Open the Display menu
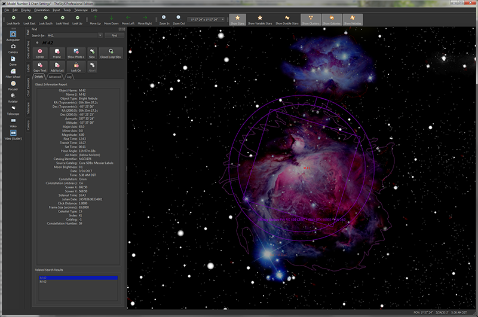478x317 pixels. pyautogui.click(x=26, y=10)
